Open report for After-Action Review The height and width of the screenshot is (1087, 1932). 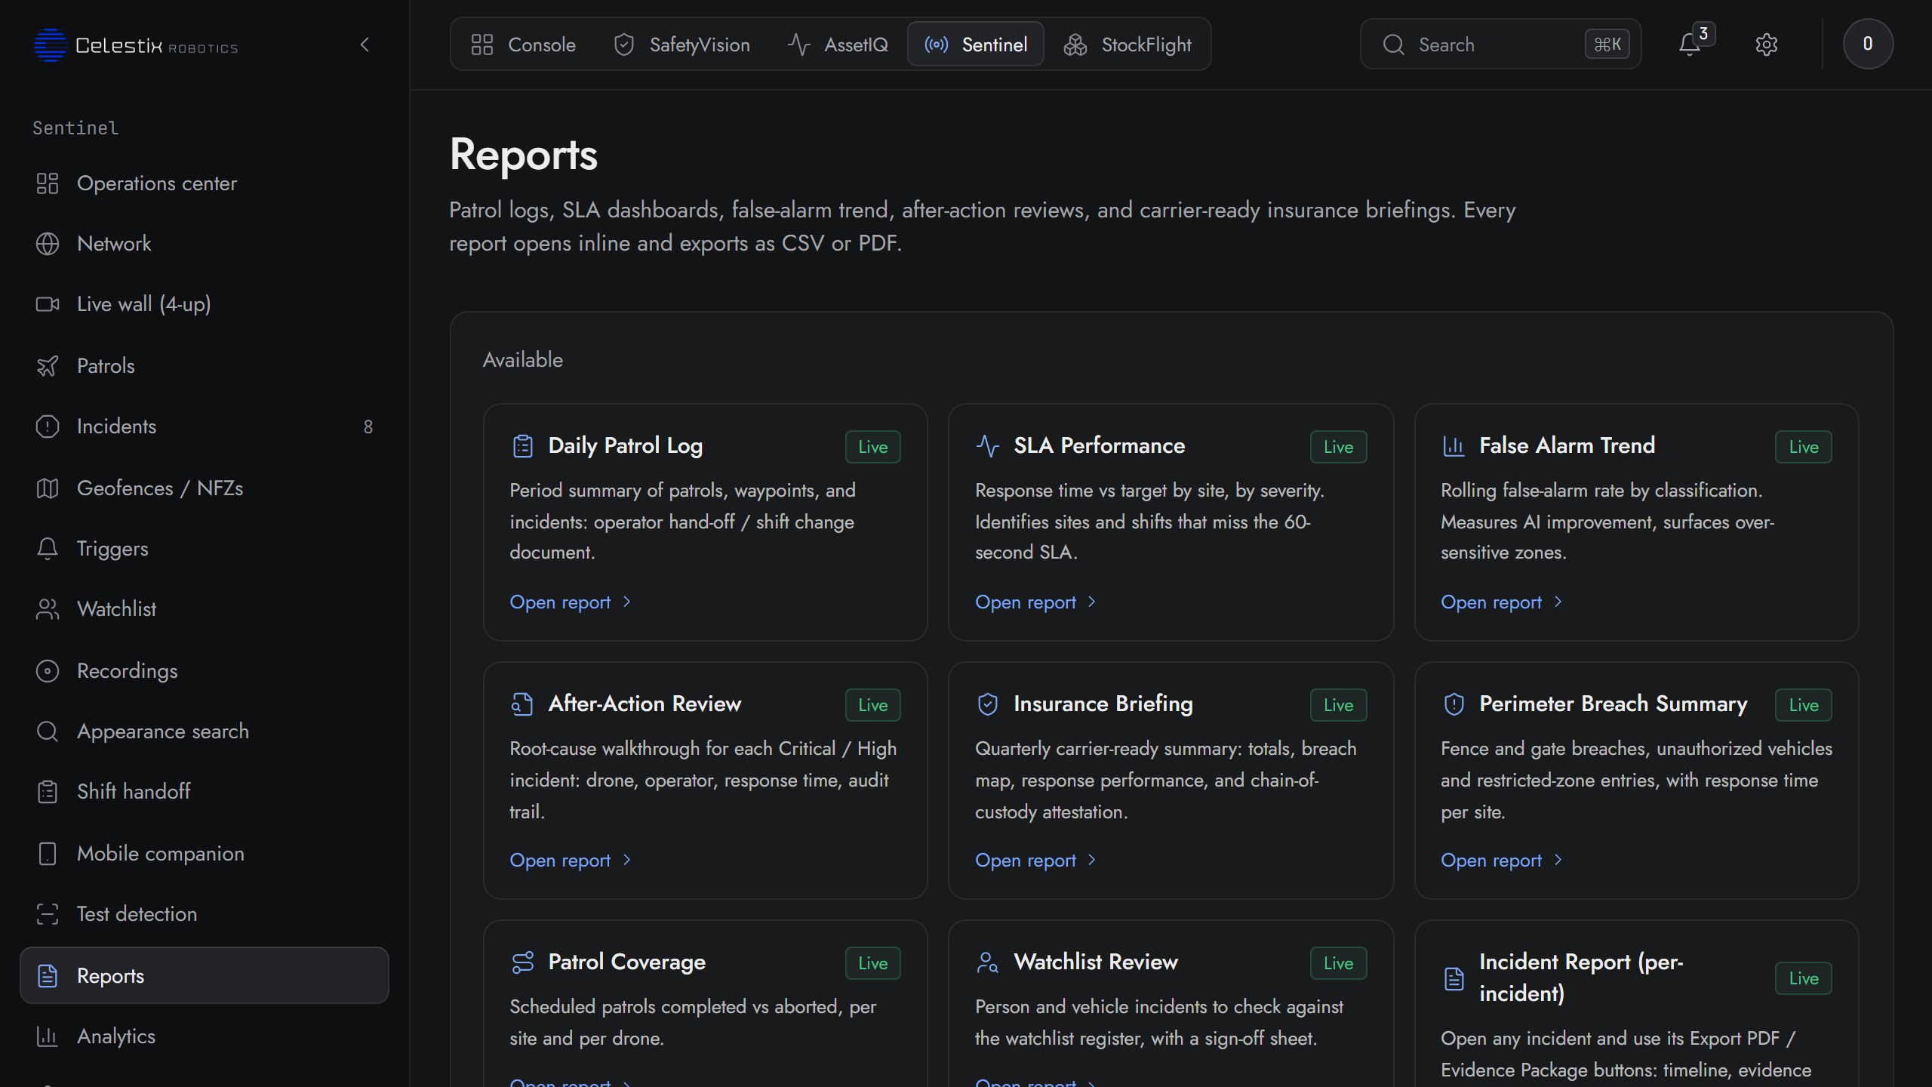pyautogui.click(x=570, y=861)
